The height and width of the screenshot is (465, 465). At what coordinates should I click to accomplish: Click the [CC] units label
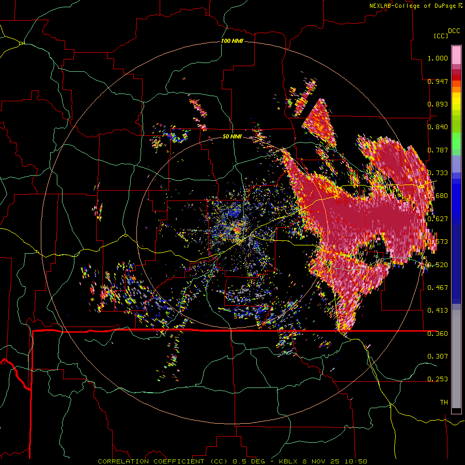coord(441,36)
